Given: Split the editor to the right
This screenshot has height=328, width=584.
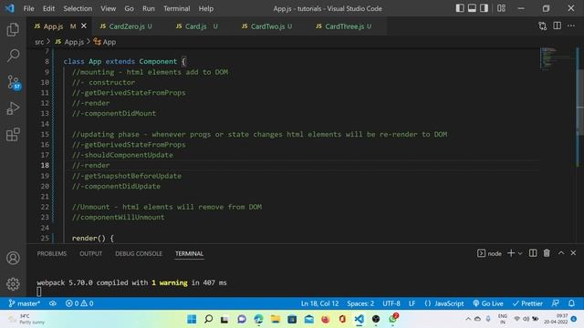Looking at the screenshot, I should coord(558,26).
